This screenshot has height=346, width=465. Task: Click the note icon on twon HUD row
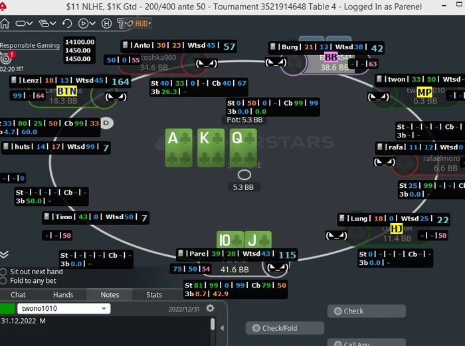click(x=379, y=79)
